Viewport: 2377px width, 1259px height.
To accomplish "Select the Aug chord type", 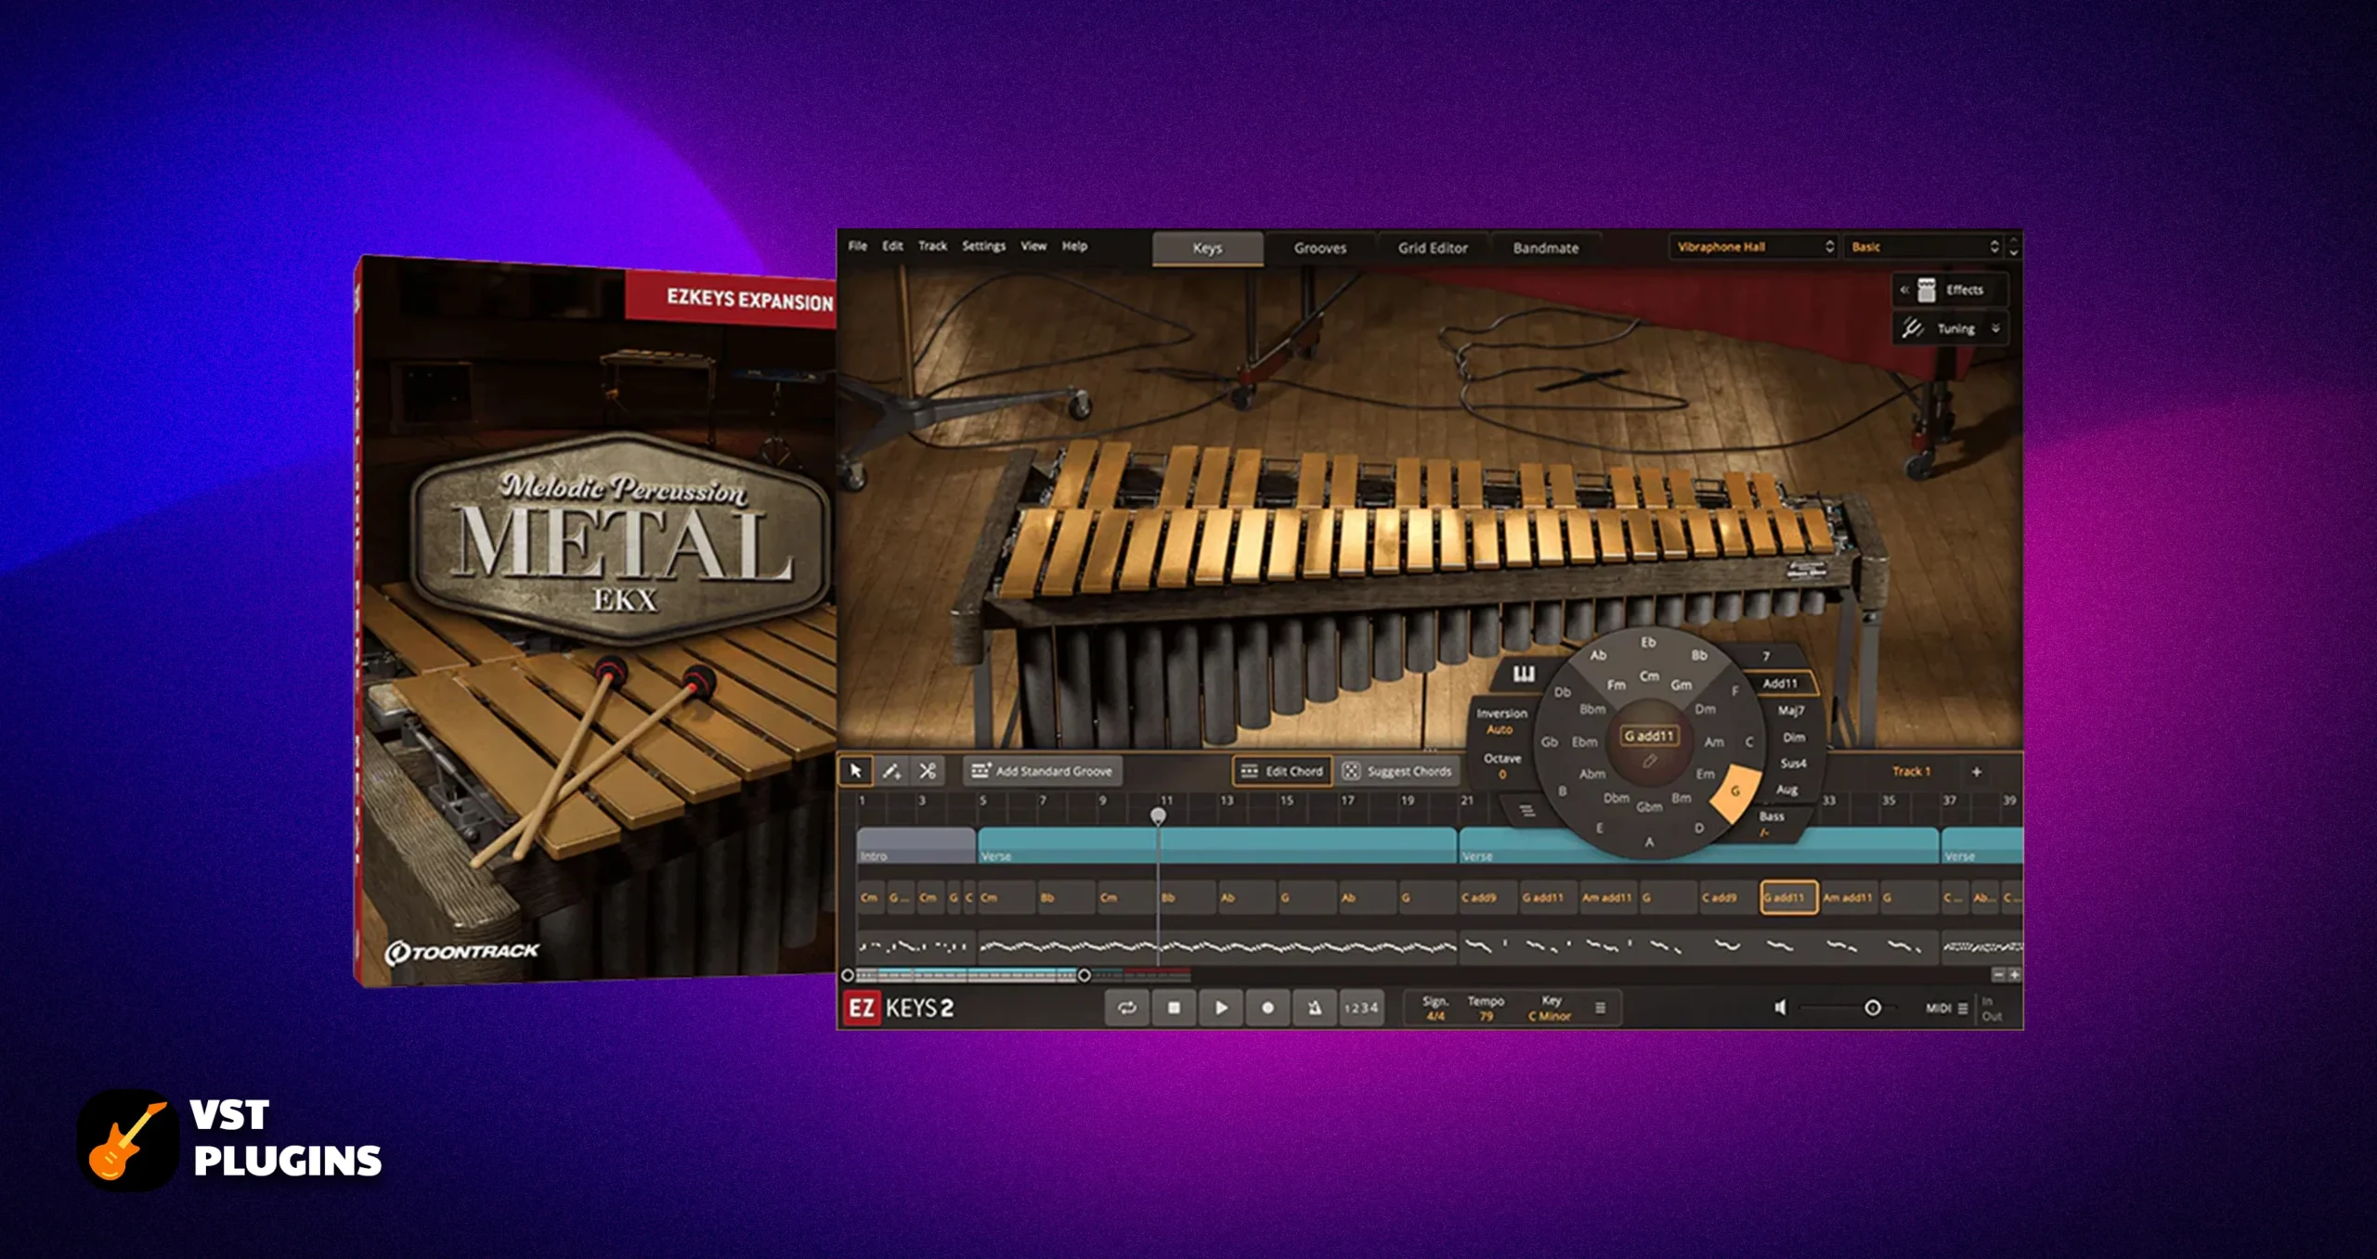I will pos(1786,790).
